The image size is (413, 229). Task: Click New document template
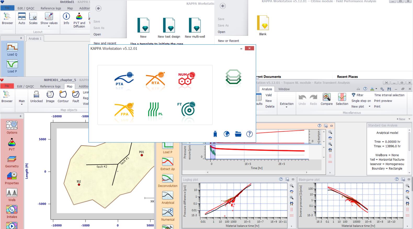click(143, 28)
